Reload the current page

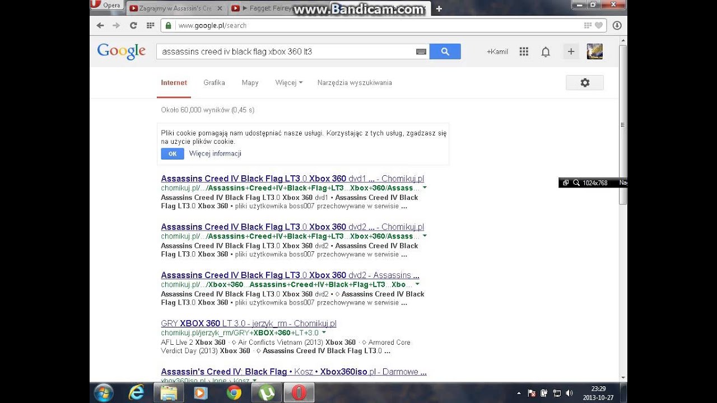click(x=133, y=25)
